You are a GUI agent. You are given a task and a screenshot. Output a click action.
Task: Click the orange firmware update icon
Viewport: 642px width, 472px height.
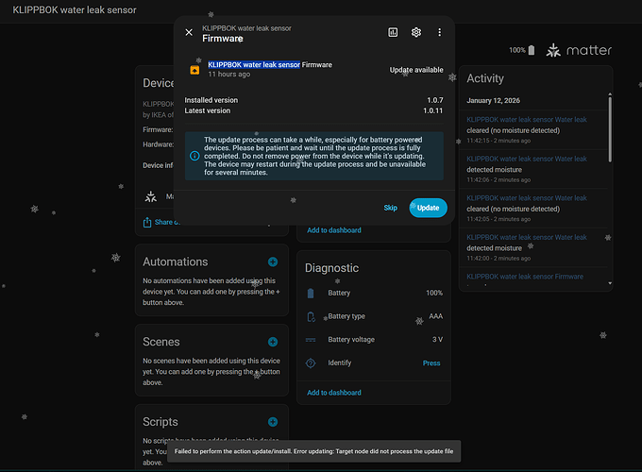pos(195,69)
